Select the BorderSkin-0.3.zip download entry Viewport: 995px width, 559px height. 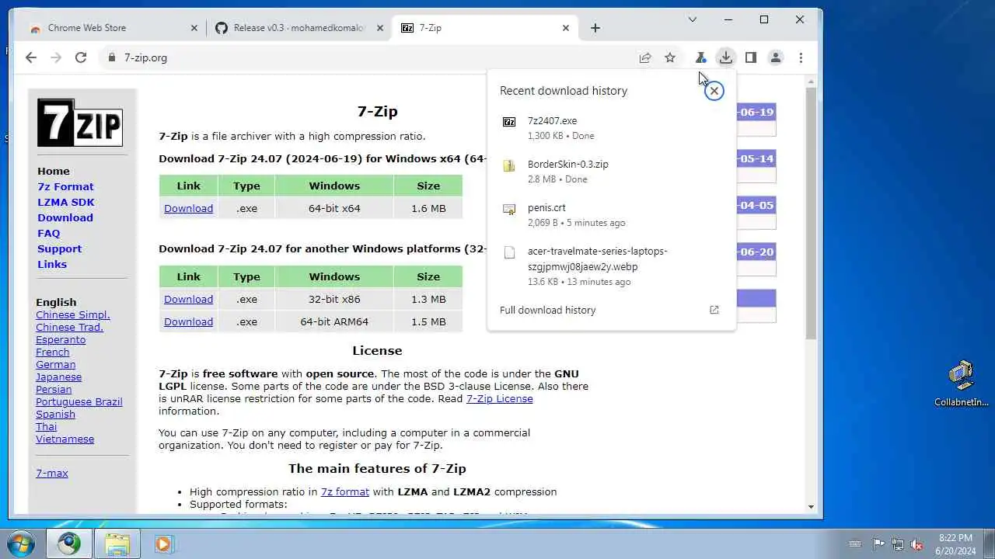(612, 172)
